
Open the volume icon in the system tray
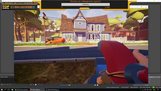click(x=148, y=90)
